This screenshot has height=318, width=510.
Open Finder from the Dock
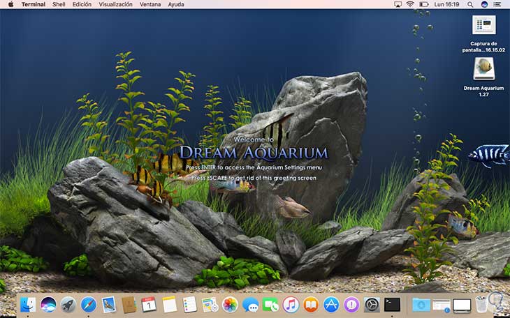coord(28,305)
